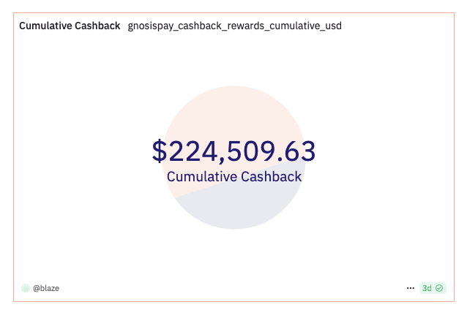Click the @blaze avatar circle icon
Viewport: 467px width, 310px height.
26,288
